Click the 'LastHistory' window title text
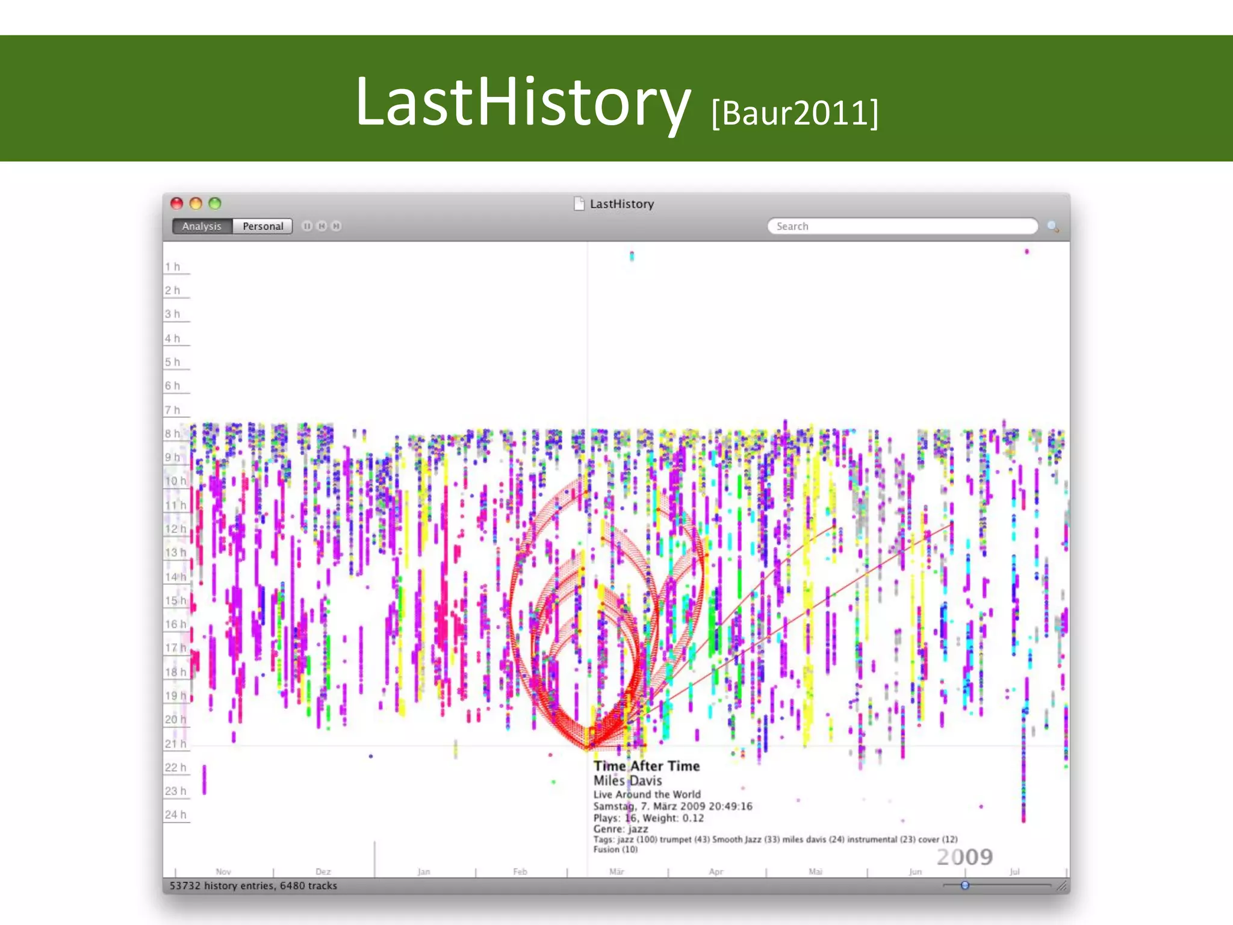The width and height of the screenshot is (1233, 925). coord(622,204)
